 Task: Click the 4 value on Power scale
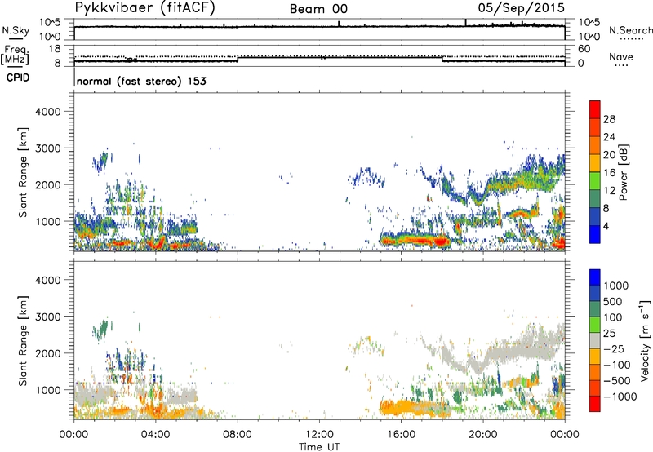(x=606, y=226)
